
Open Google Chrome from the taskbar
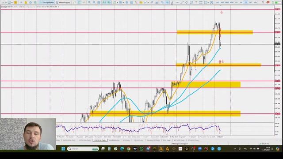click(129, 149)
